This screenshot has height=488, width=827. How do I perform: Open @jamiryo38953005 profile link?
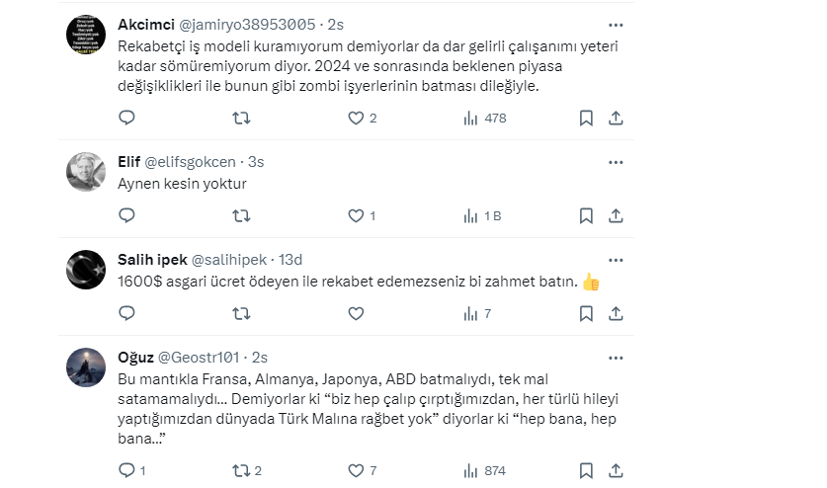point(260,24)
